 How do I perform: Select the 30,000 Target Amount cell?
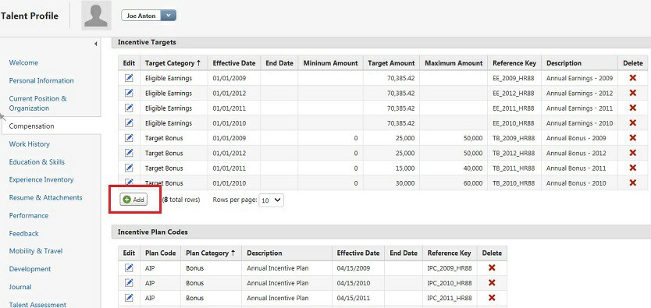(x=391, y=182)
